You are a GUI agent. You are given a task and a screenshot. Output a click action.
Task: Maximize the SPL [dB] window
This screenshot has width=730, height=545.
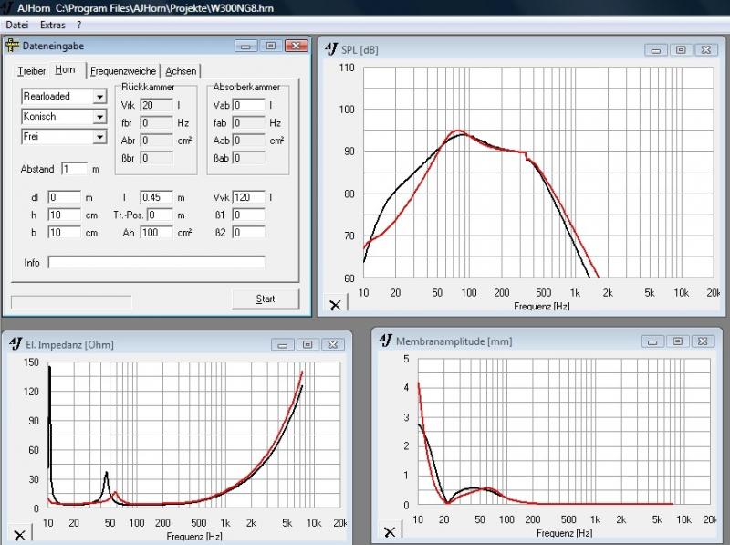coord(681,49)
